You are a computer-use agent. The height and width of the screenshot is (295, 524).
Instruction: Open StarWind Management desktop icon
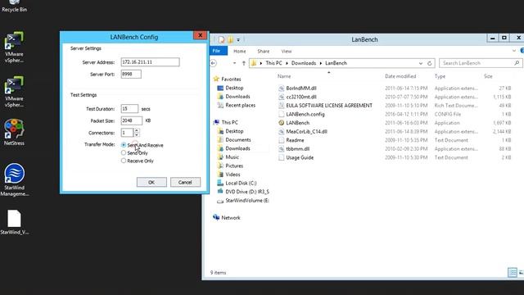14,174
